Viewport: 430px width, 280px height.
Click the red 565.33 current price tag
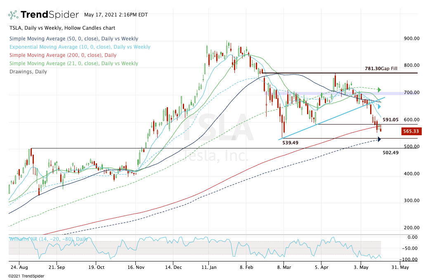click(x=411, y=131)
